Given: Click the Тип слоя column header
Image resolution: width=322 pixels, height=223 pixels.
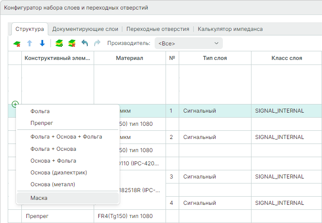Looking at the screenshot, I should click(215, 58).
